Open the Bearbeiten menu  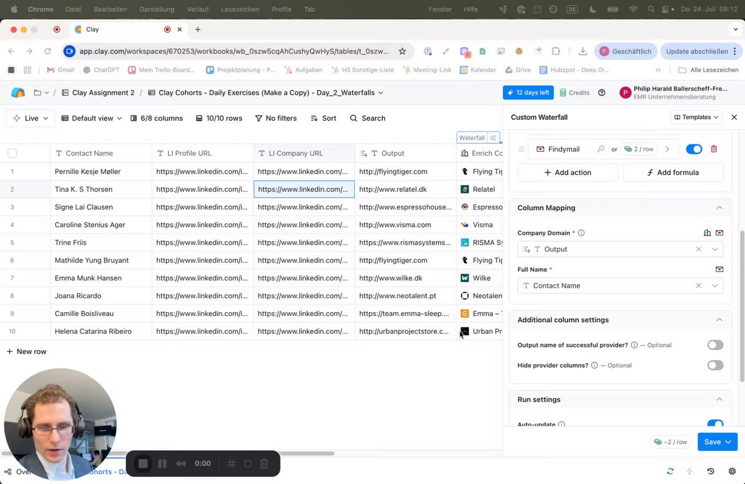[x=110, y=9]
